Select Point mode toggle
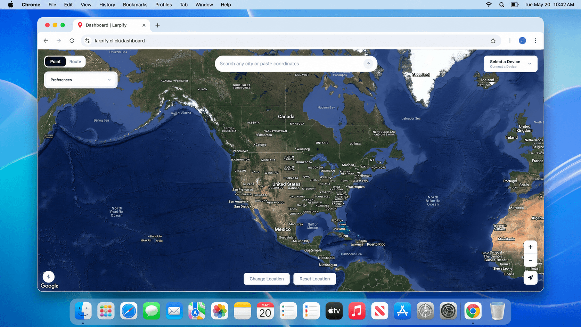581x327 pixels. (x=55, y=62)
